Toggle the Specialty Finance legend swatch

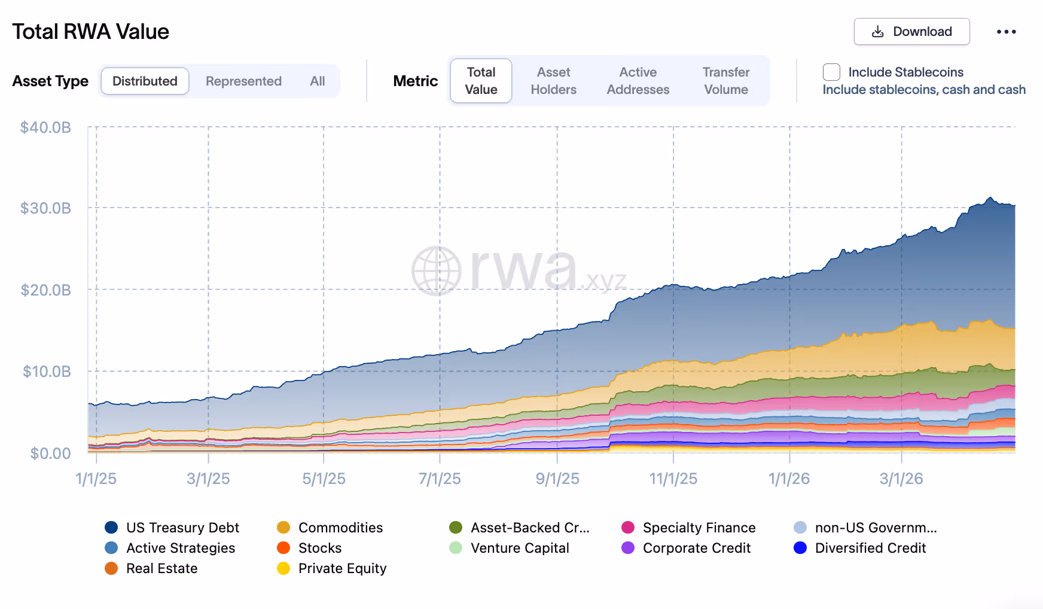point(628,528)
